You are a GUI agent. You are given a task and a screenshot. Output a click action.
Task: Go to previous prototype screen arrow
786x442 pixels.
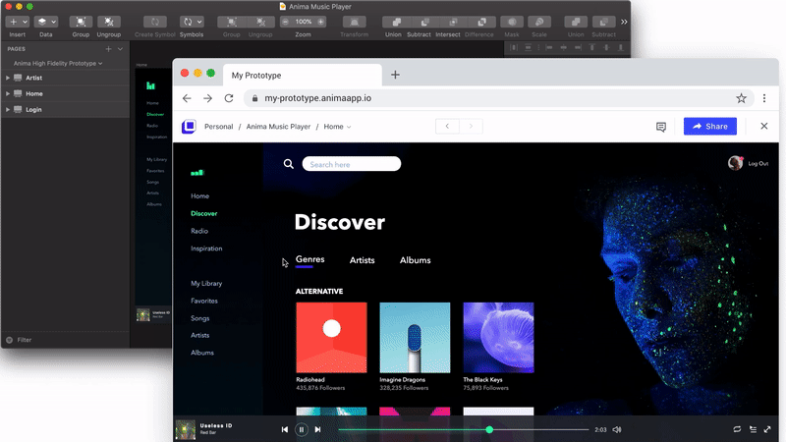447,127
